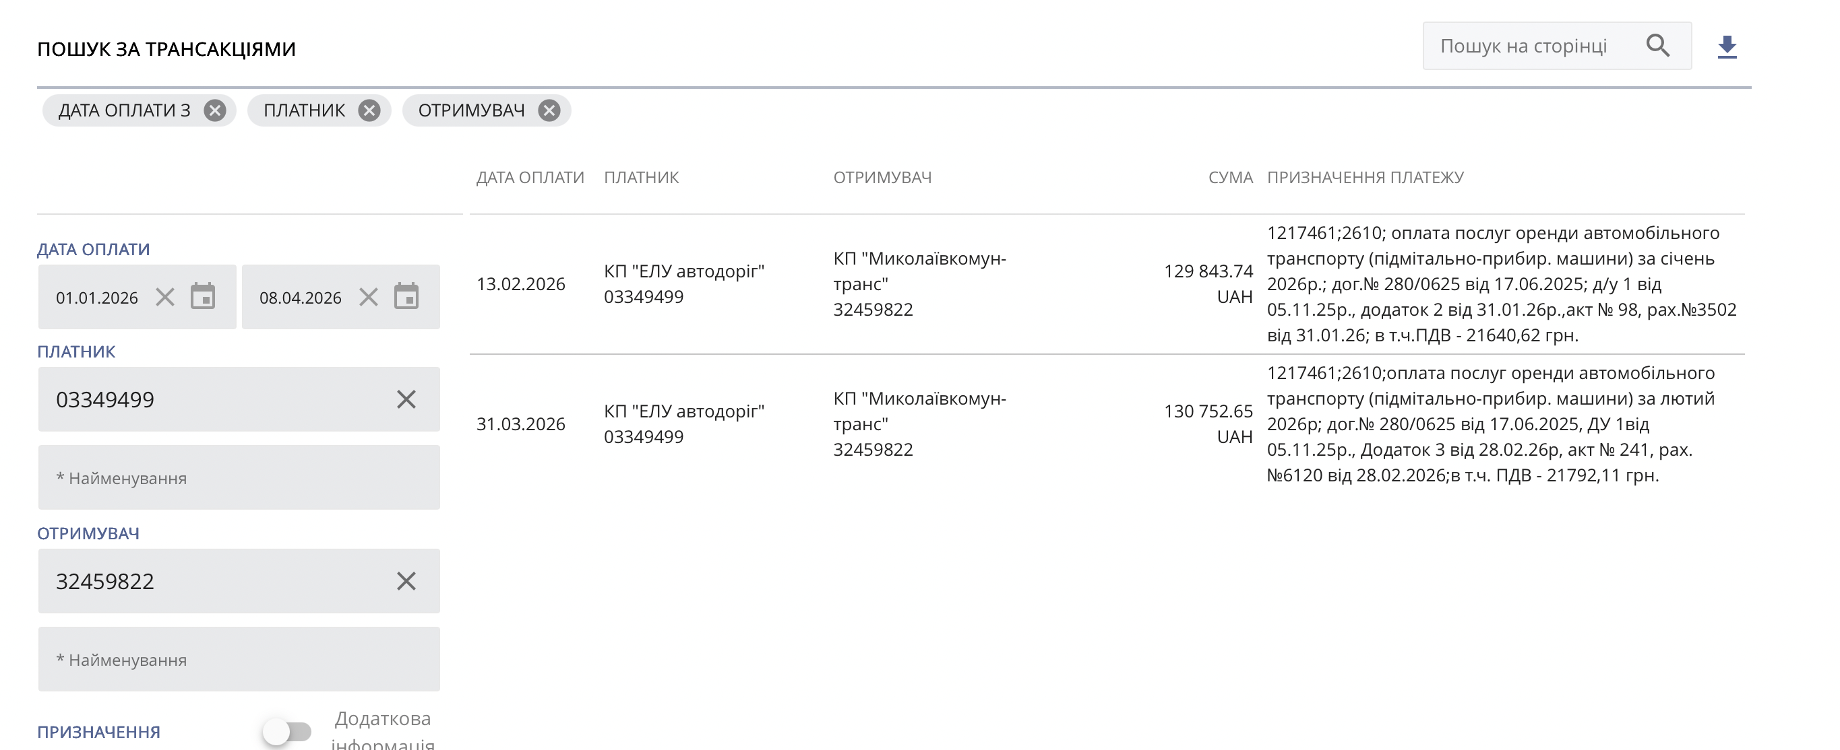This screenshot has width=1840, height=750.
Task: Remove the ОТРИМУВАЧ filter chip
Action: 549,110
